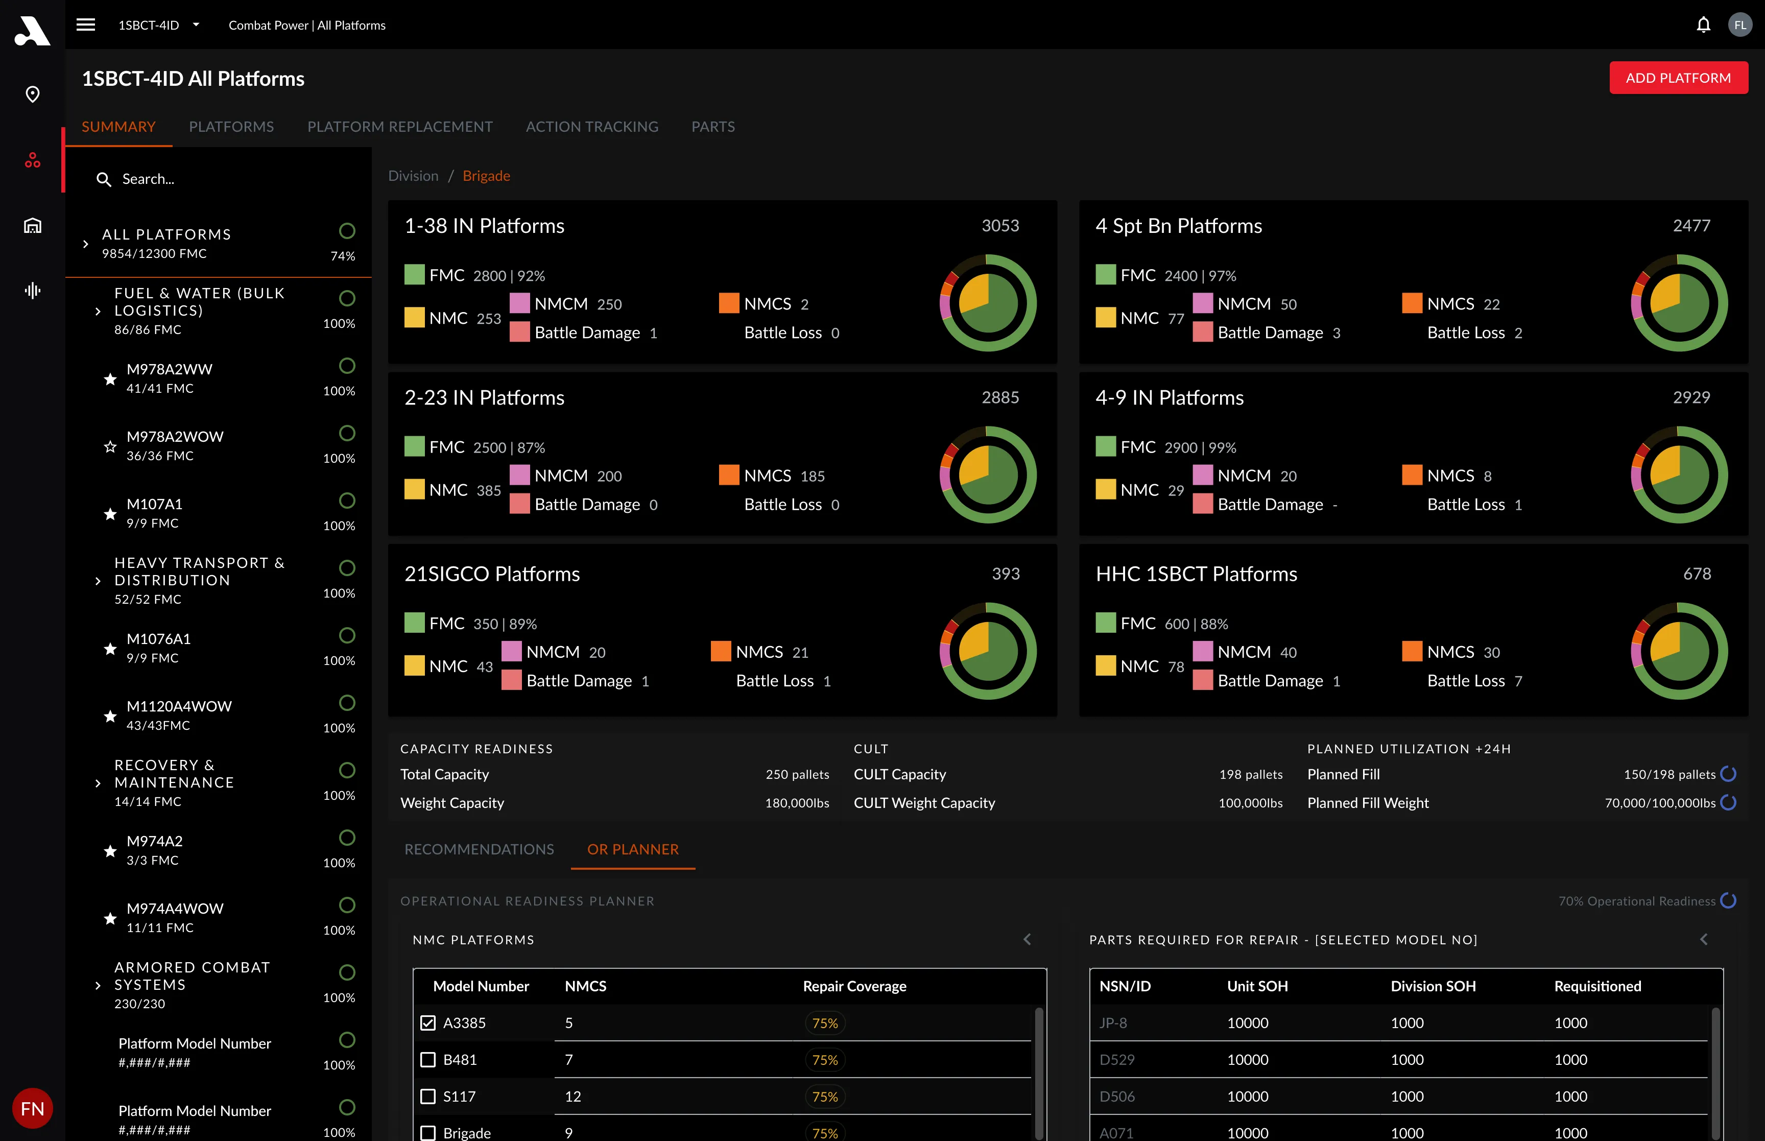Image resolution: width=1765 pixels, height=1141 pixels.
Task: Open the PARTS tab
Action: point(713,127)
